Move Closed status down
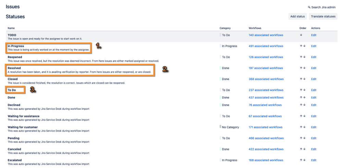Screen dimensions: 342x168 304,79
